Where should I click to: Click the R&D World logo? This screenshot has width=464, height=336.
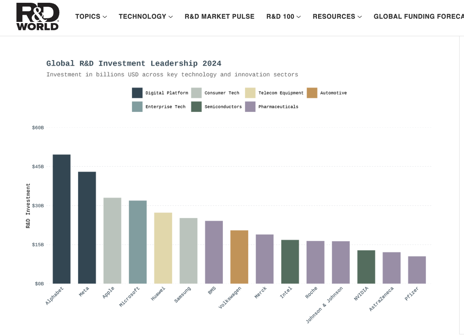tap(37, 17)
